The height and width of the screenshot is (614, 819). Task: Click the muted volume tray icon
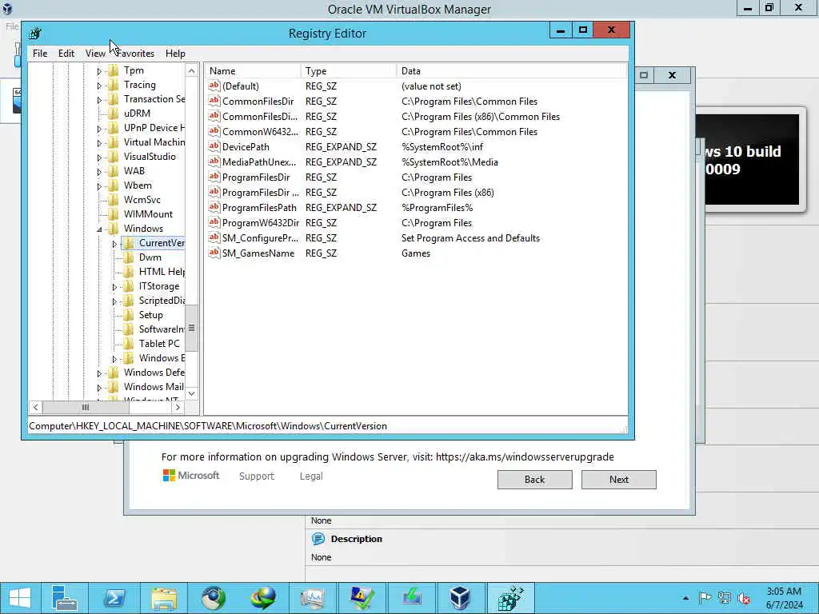click(744, 598)
